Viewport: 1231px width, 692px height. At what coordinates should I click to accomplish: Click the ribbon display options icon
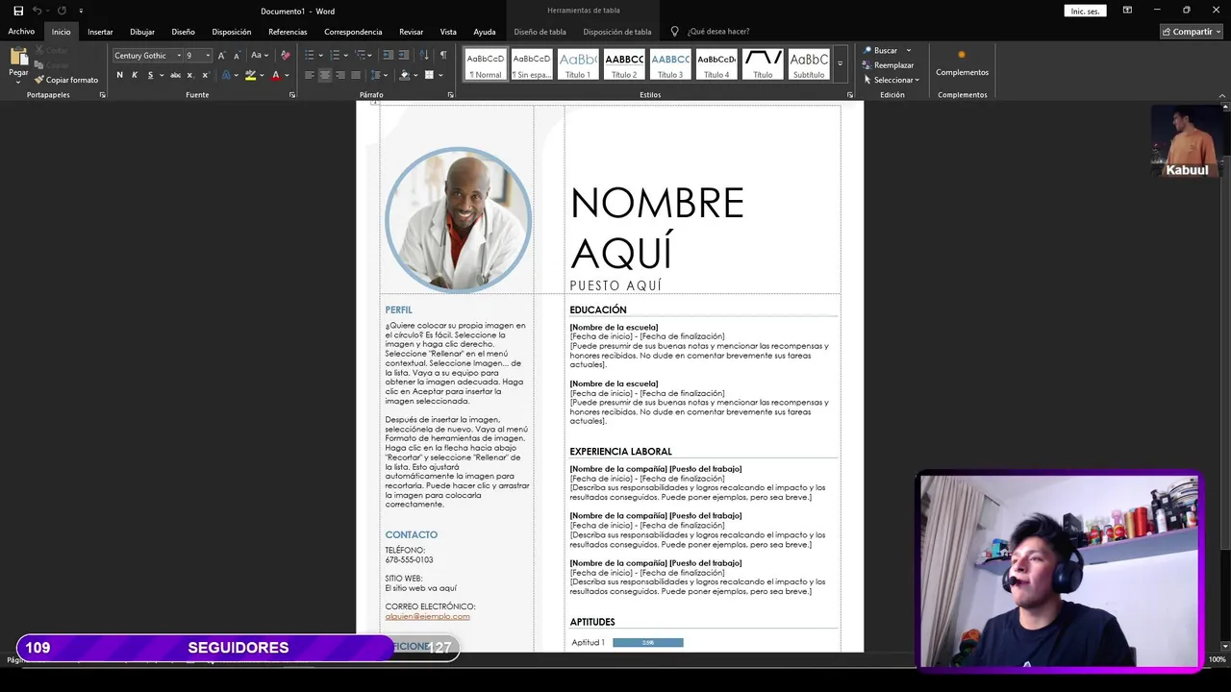point(1126,11)
